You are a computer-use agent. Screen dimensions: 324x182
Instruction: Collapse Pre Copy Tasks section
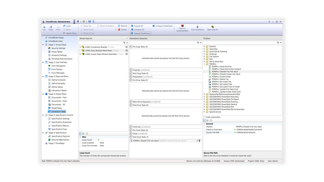(x=131, y=47)
